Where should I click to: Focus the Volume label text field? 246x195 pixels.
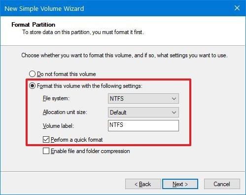point(143,125)
